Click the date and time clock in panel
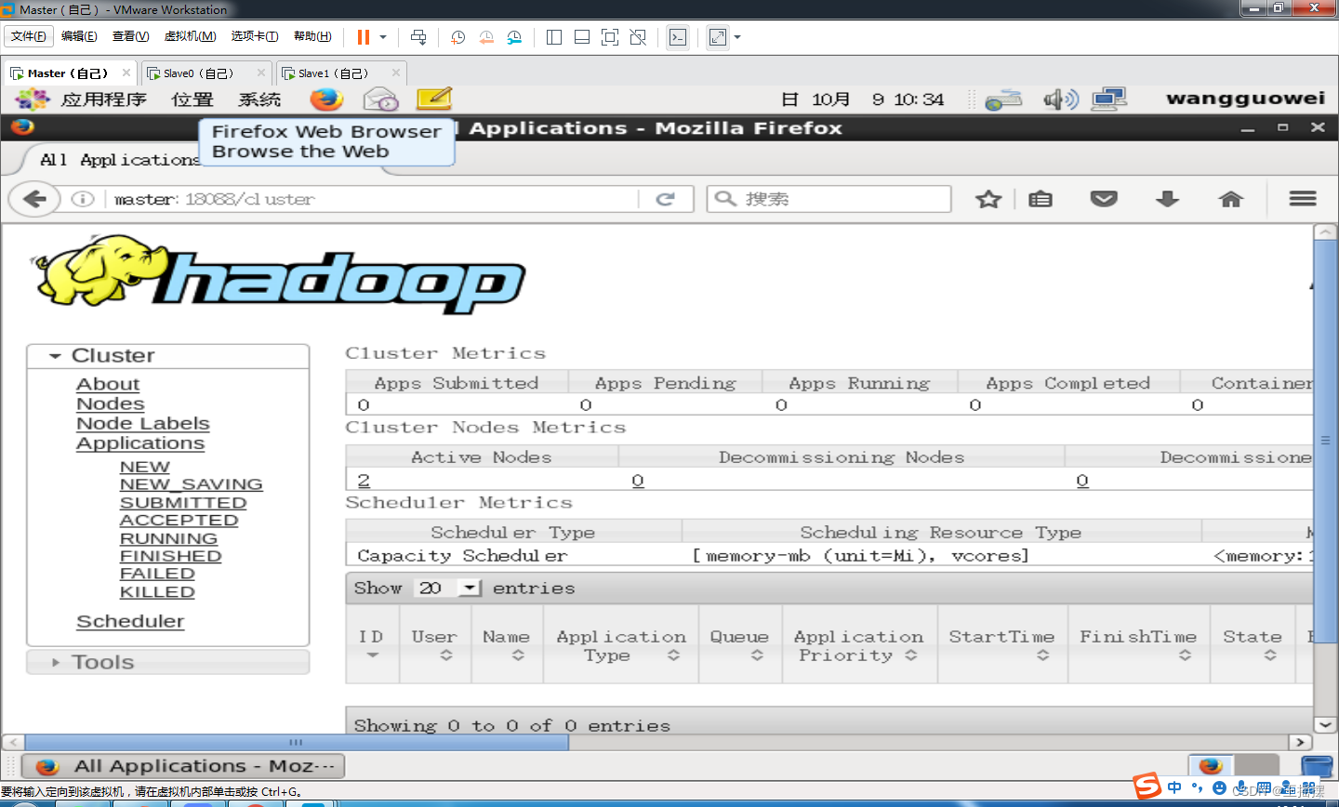 click(863, 99)
